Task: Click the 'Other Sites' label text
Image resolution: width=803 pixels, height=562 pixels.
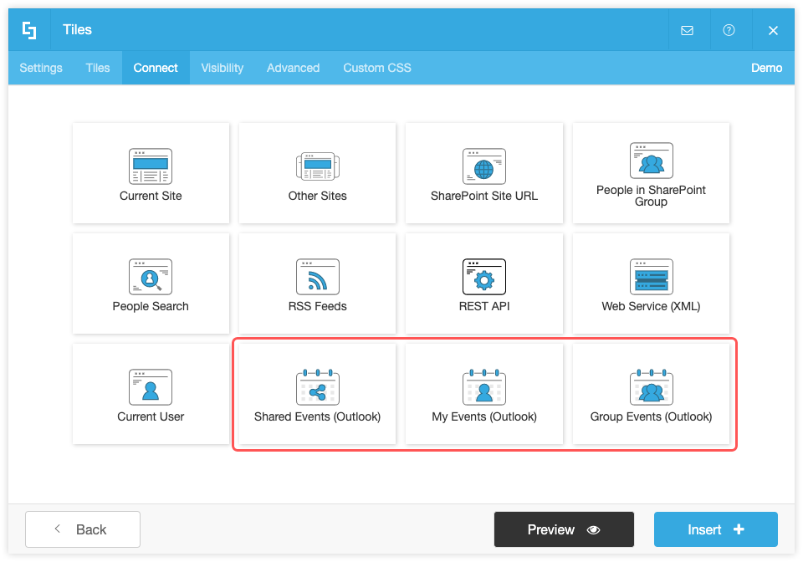Action: 318,196
